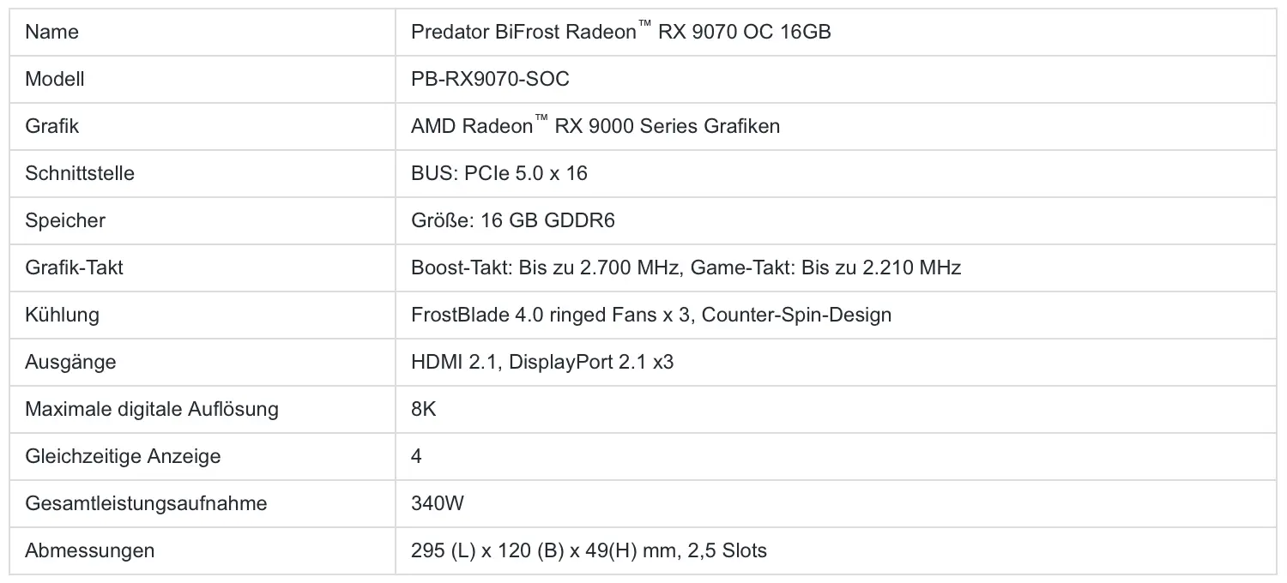Click the 'BUS: PCIe 5.0 x 16' value
1287x583 pixels.
[498, 174]
